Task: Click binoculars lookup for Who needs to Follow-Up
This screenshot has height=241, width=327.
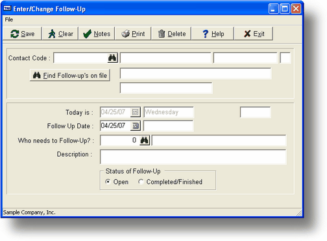Action: (x=145, y=141)
